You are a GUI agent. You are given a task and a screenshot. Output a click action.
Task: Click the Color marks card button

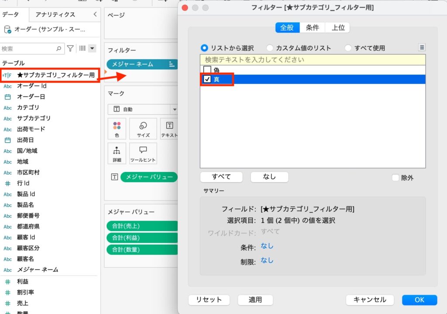(117, 129)
